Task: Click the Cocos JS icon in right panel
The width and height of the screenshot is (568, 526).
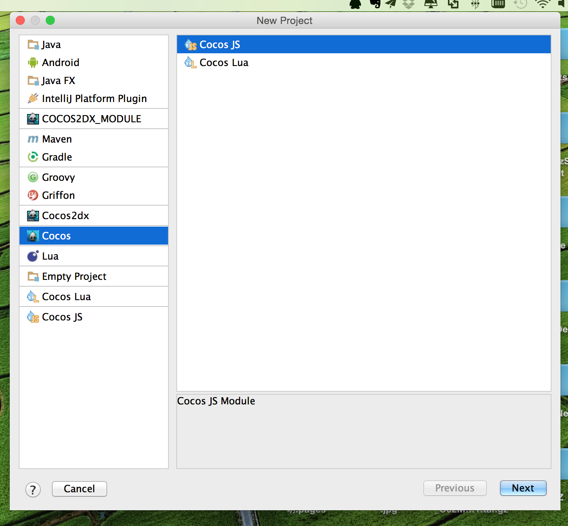Action: [x=191, y=45]
